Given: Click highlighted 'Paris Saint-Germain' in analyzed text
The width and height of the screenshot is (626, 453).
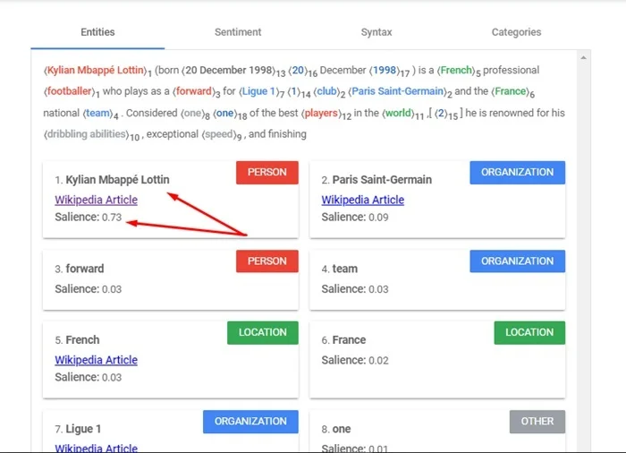Looking at the screenshot, I should [x=398, y=91].
